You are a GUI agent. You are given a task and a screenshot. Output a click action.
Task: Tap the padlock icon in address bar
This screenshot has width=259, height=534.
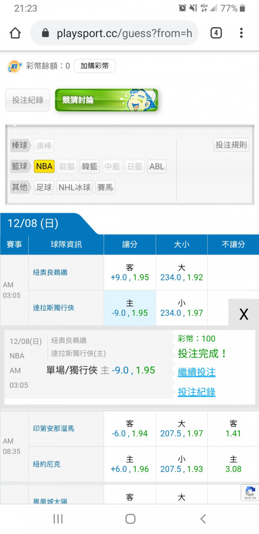(45, 33)
